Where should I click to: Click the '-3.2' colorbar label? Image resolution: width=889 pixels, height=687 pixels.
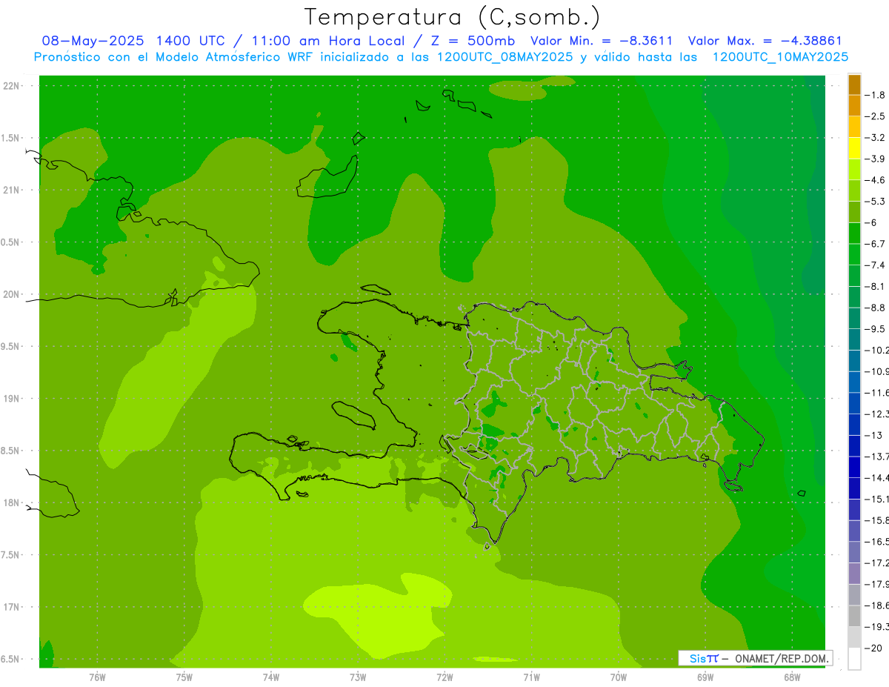[876, 138]
